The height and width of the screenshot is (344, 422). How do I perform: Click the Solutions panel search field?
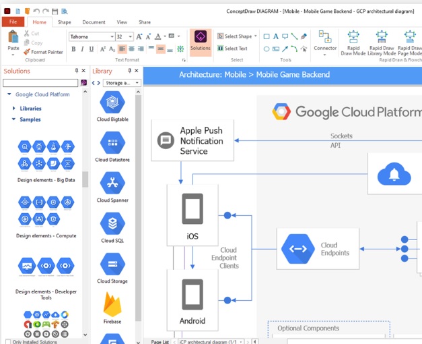point(40,83)
